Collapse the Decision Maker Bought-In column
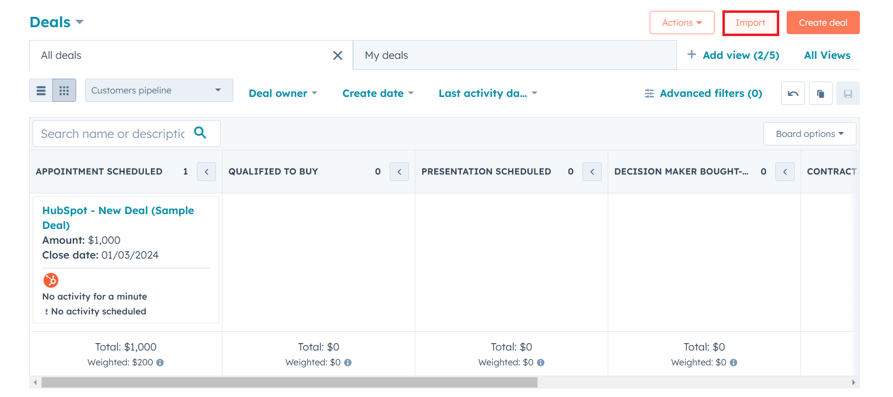 coord(785,172)
